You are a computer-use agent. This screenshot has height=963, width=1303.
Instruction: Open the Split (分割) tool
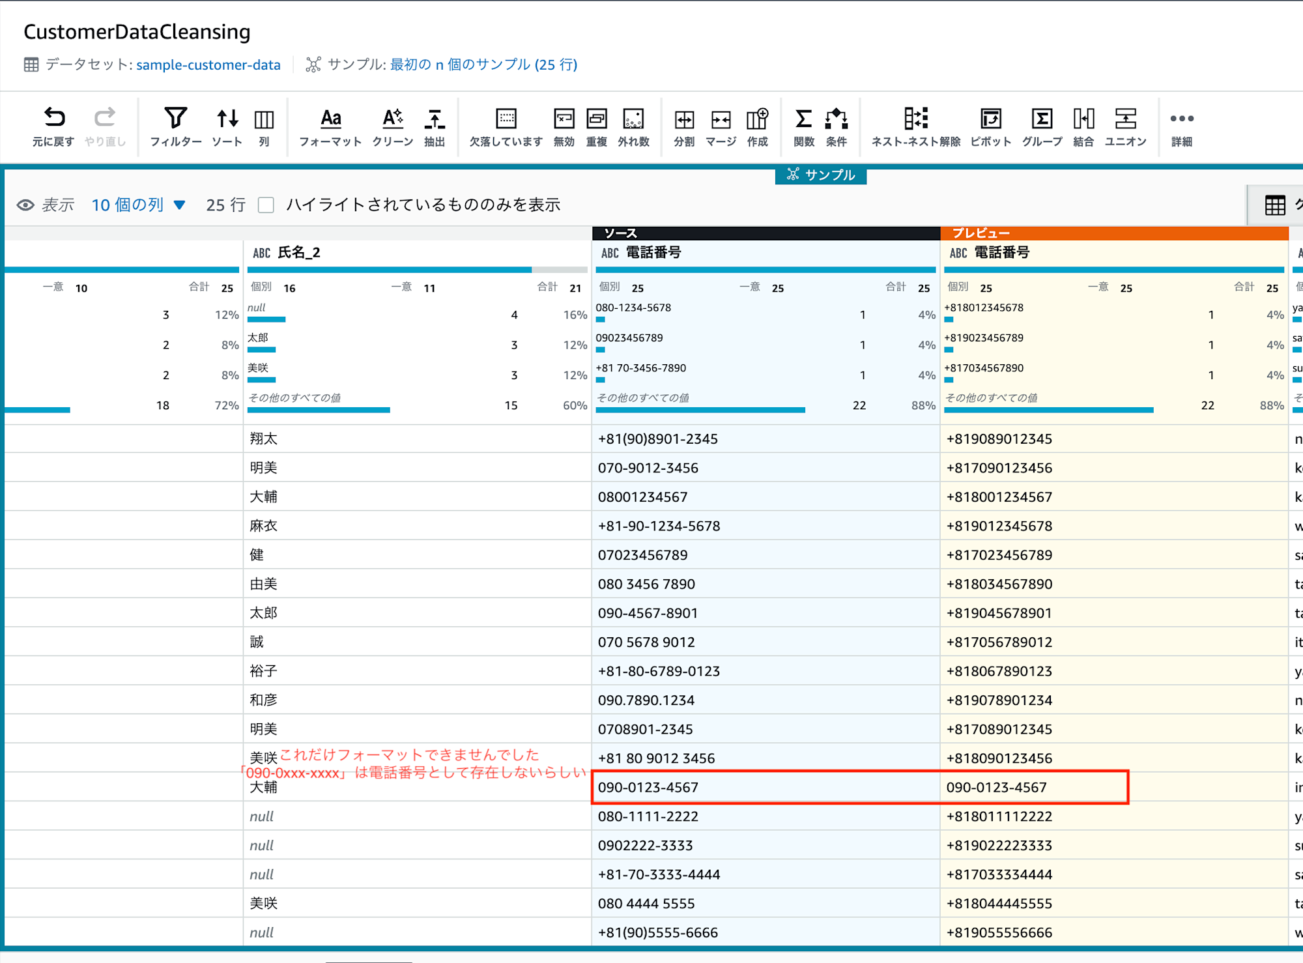pyautogui.click(x=684, y=126)
